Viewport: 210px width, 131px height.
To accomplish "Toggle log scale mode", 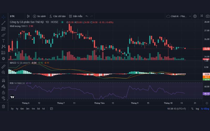I will click(x=197, y=109).
